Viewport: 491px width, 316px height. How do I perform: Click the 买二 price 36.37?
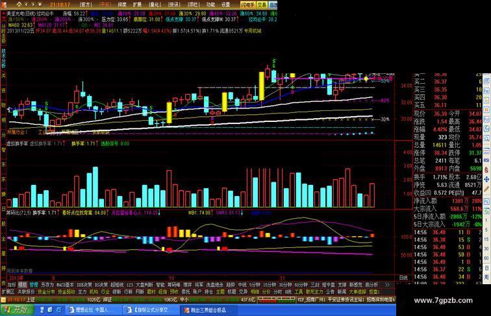point(440,82)
